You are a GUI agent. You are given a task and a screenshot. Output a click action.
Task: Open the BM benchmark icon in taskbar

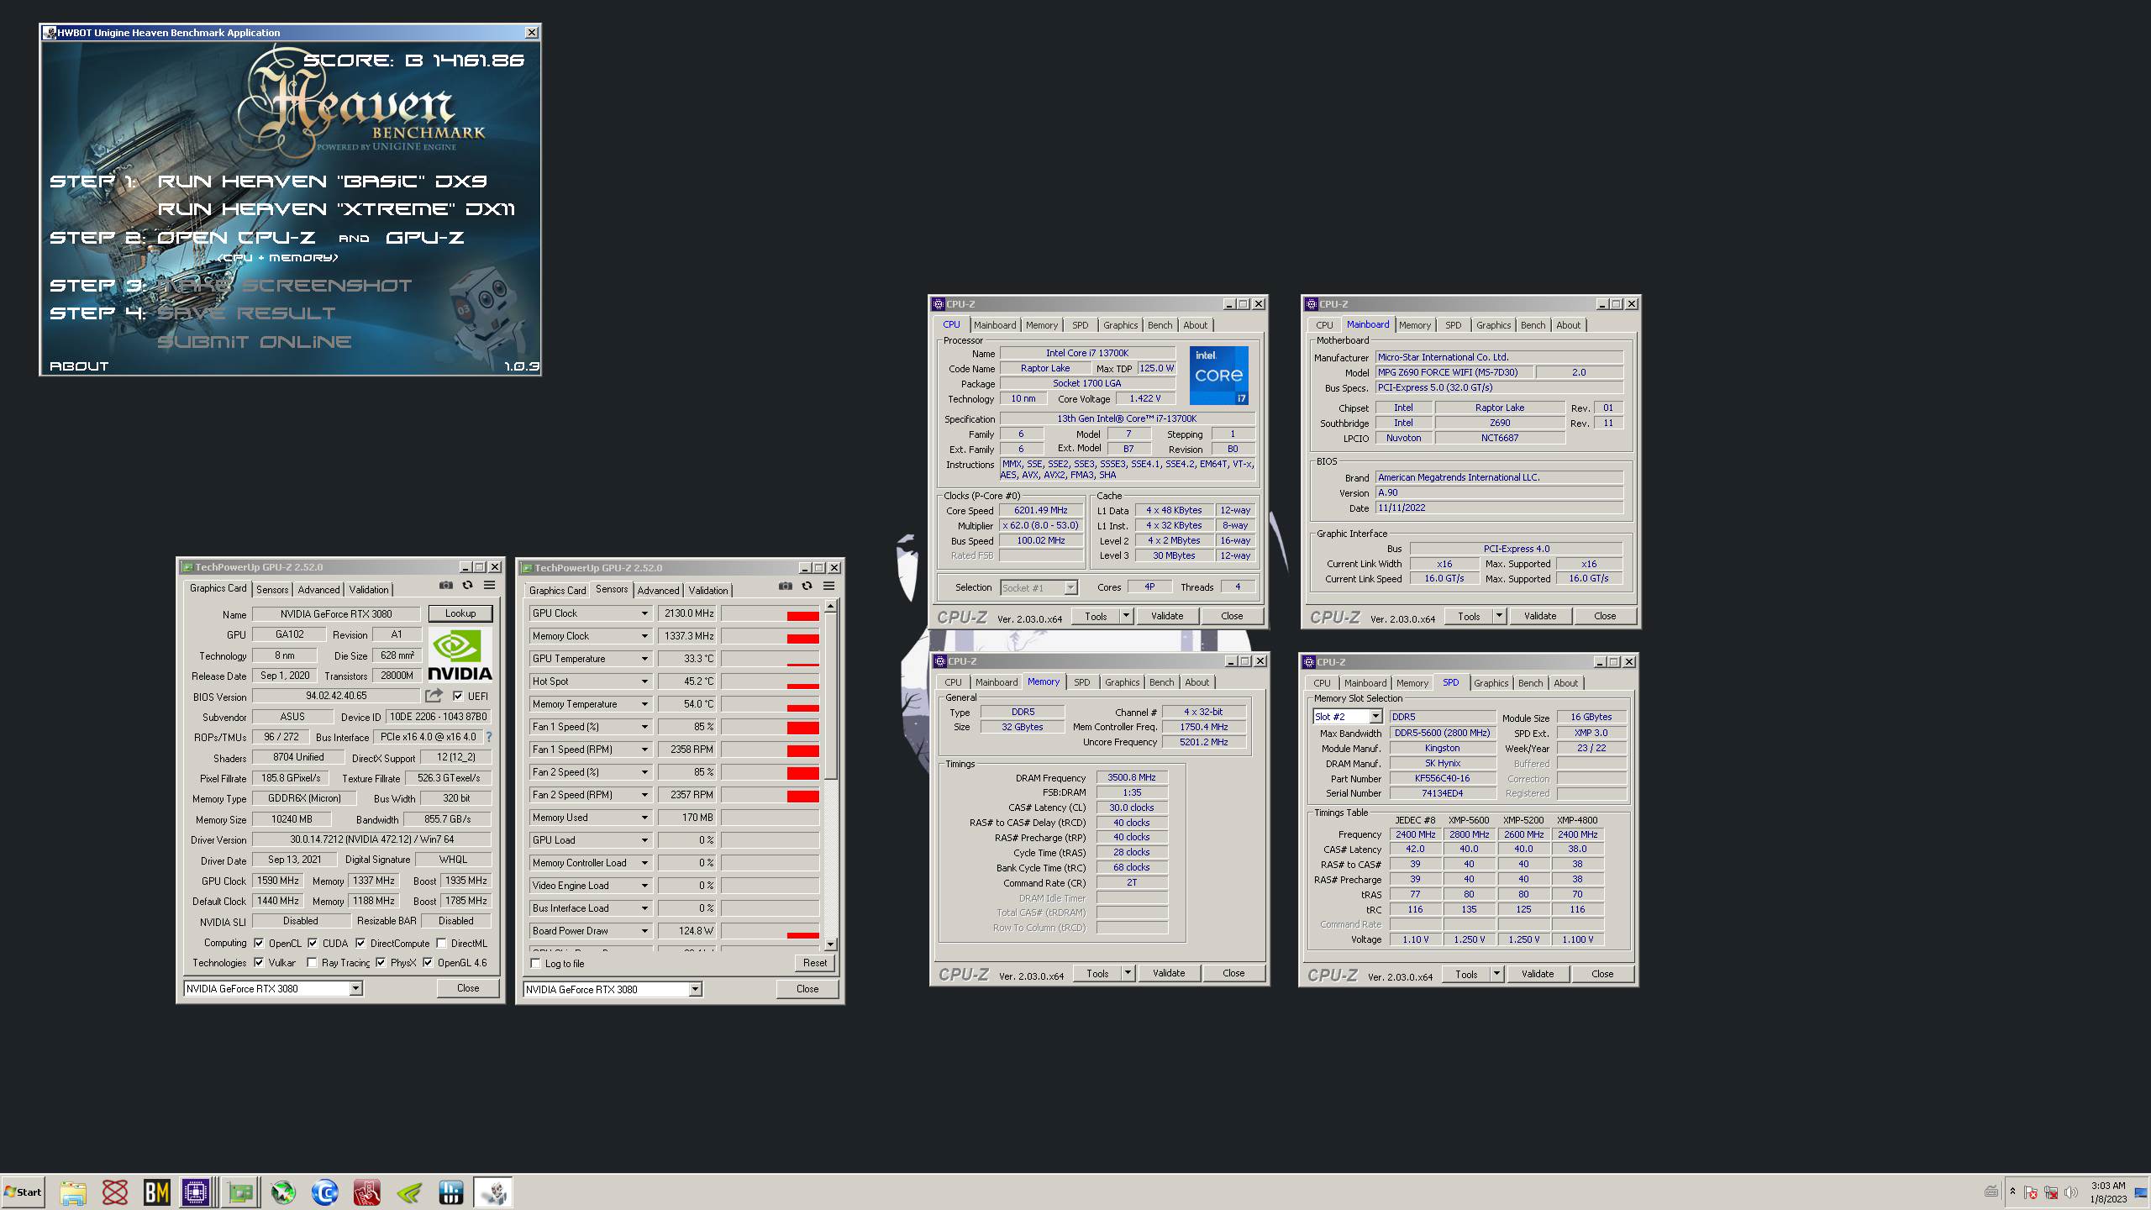[x=157, y=1192]
